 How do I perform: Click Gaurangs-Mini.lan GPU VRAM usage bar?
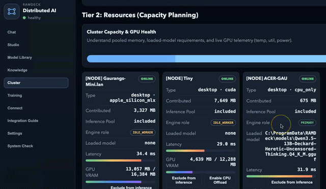point(120,182)
